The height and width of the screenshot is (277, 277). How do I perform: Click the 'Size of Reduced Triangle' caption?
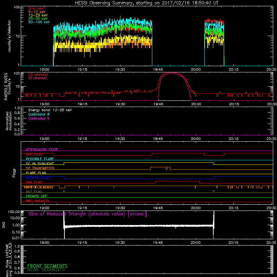pos(88,214)
